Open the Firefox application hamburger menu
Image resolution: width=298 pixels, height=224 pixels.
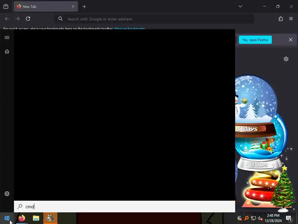pos(291,19)
